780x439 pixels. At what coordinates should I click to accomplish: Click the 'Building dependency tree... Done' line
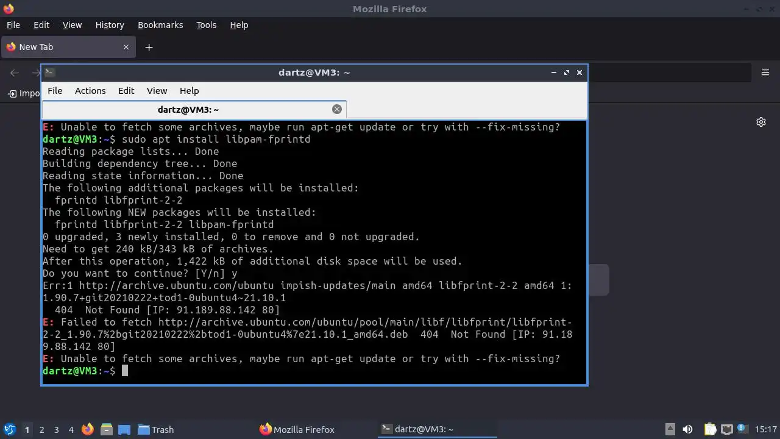pos(140,163)
